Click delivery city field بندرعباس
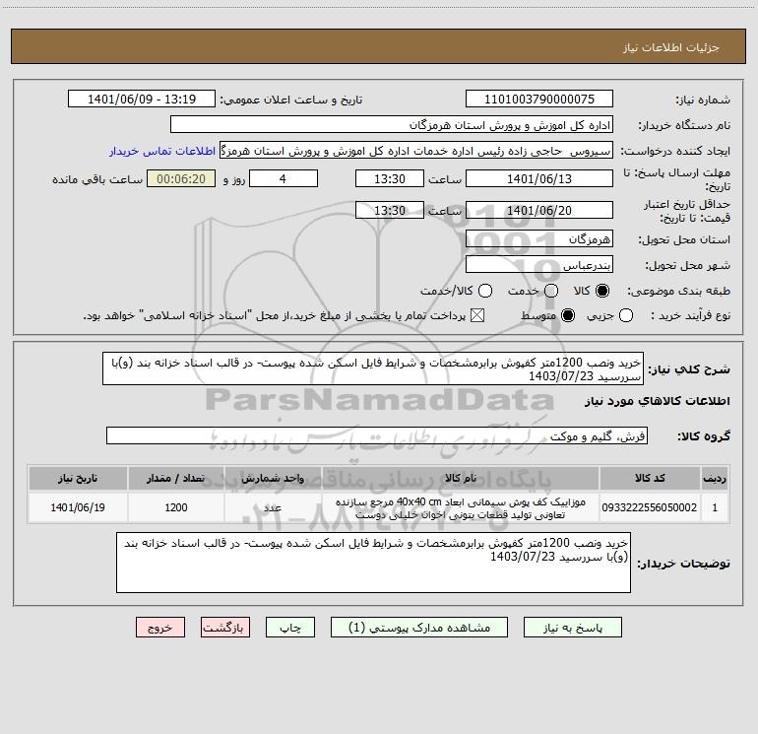The height and width of the screenshot is (734, 758). (539, 265)
